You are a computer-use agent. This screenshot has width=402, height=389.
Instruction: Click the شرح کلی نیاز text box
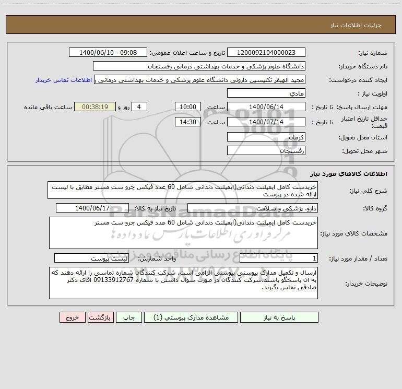coord(183,191)
